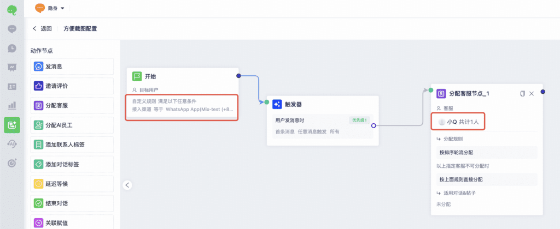This screenshot has width=560, height=229.
Task: Open the clock history icon in sidebar
Action: [x=12, y=48]
